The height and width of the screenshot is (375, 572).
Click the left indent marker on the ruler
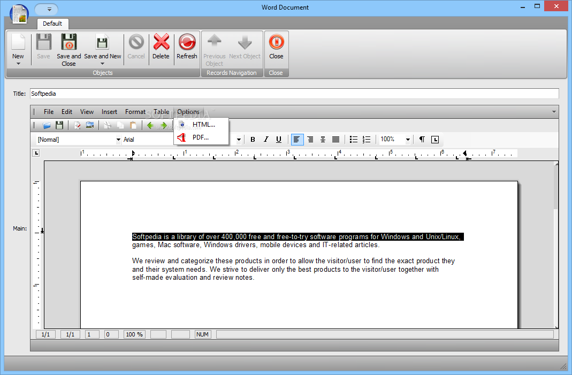133,154
